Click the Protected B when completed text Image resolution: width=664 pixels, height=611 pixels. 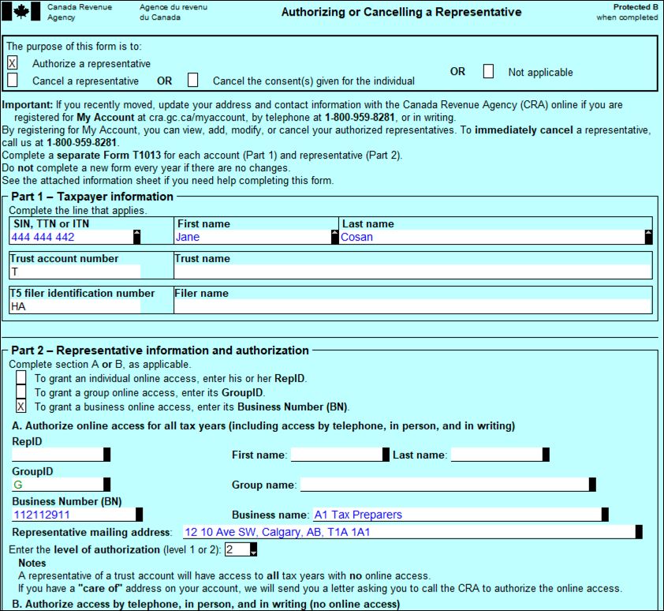pos(627,12)
